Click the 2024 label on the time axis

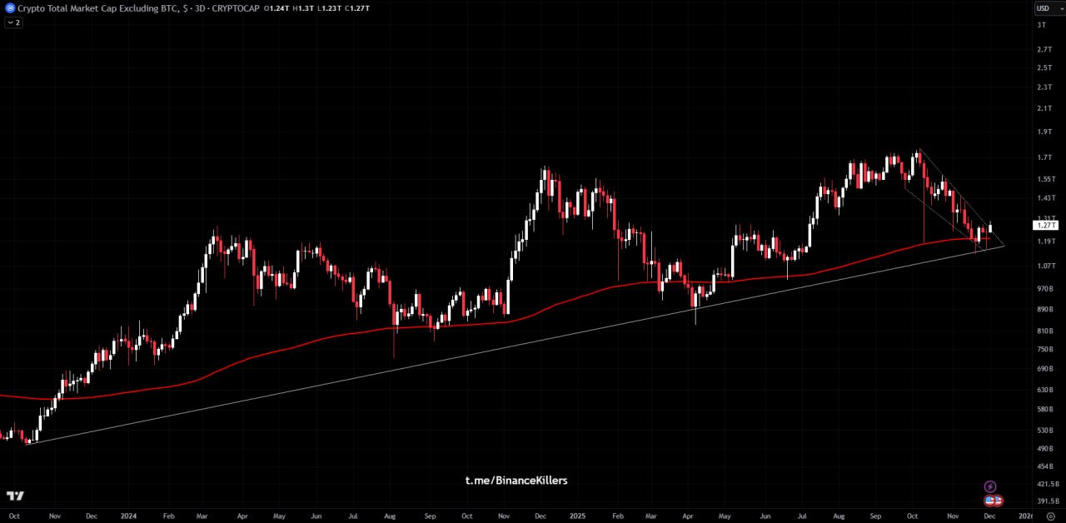[x=128, y=516]
